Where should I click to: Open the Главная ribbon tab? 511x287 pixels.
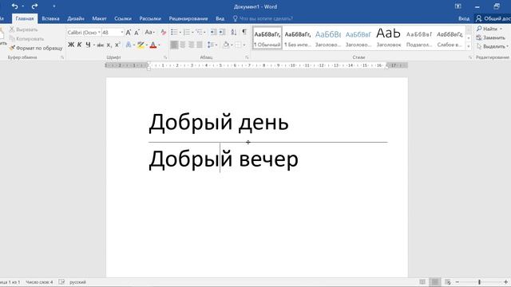pos(25,18)
